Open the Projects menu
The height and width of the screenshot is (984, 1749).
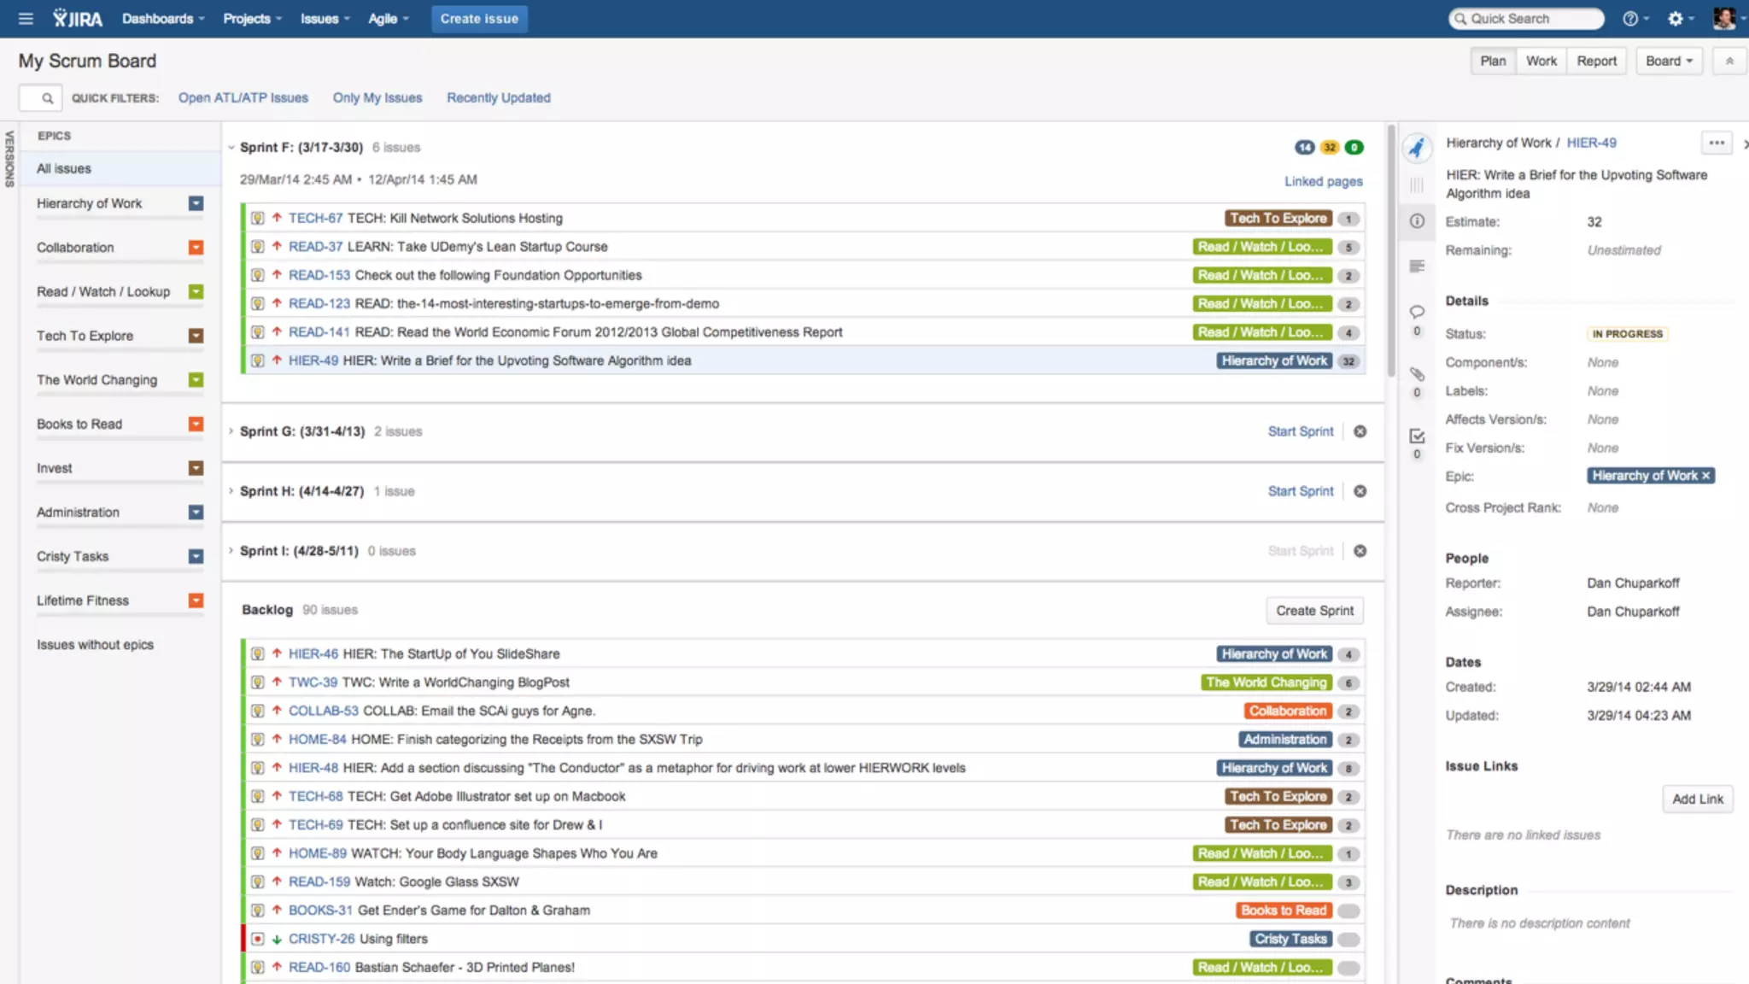point(252,19)
